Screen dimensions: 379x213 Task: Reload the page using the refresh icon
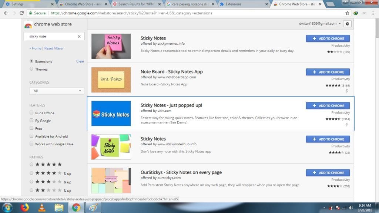click(x=22, y=13)
